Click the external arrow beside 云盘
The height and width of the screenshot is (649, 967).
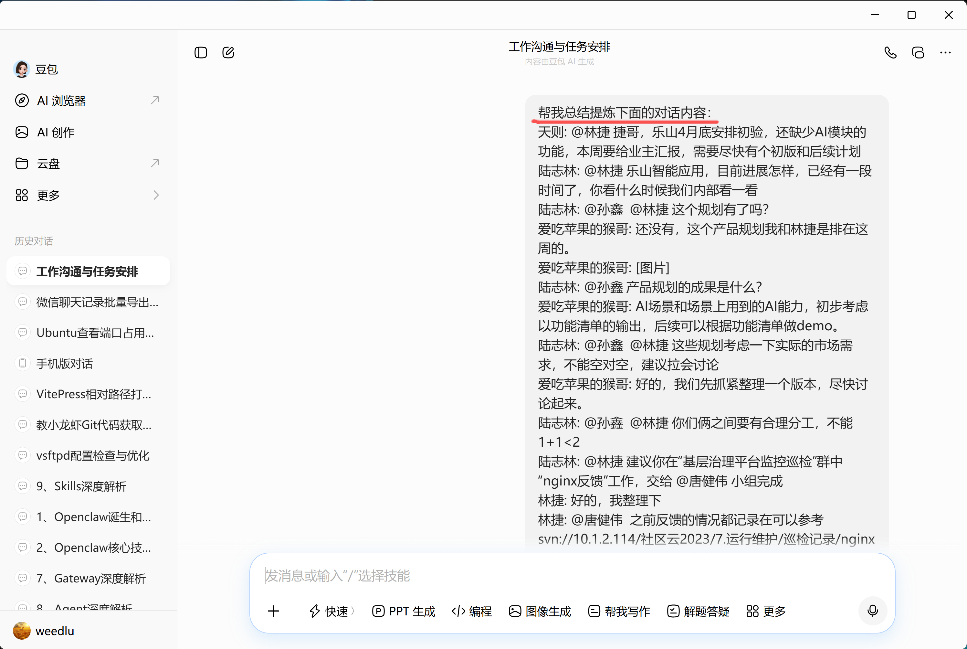[x=155, y=163]
